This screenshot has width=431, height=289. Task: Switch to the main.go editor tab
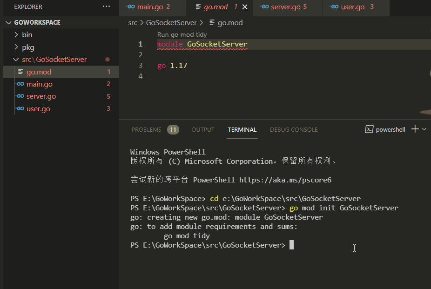153,7
